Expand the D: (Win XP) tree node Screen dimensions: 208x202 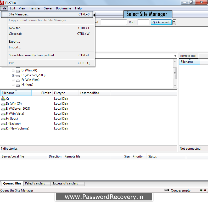(13, 71)
